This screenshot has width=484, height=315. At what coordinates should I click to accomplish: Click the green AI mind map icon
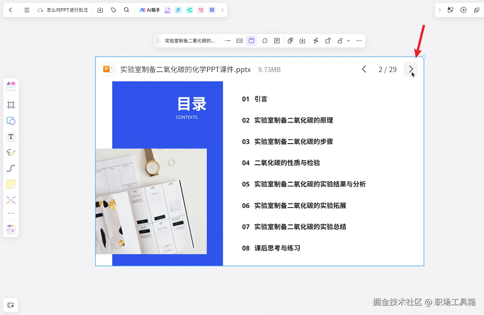tap(190, 10)
